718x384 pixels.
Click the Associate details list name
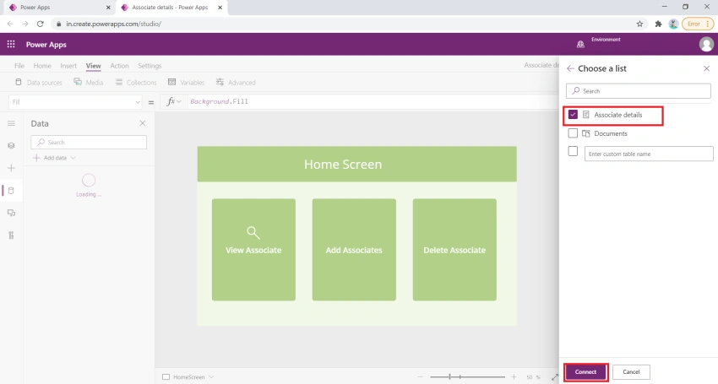[618, 115]
